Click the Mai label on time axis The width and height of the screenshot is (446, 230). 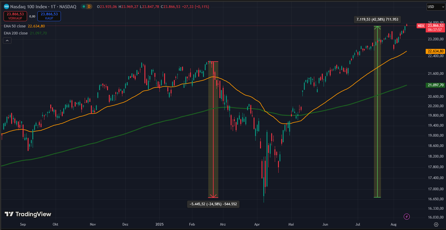[x=291, y=224]
